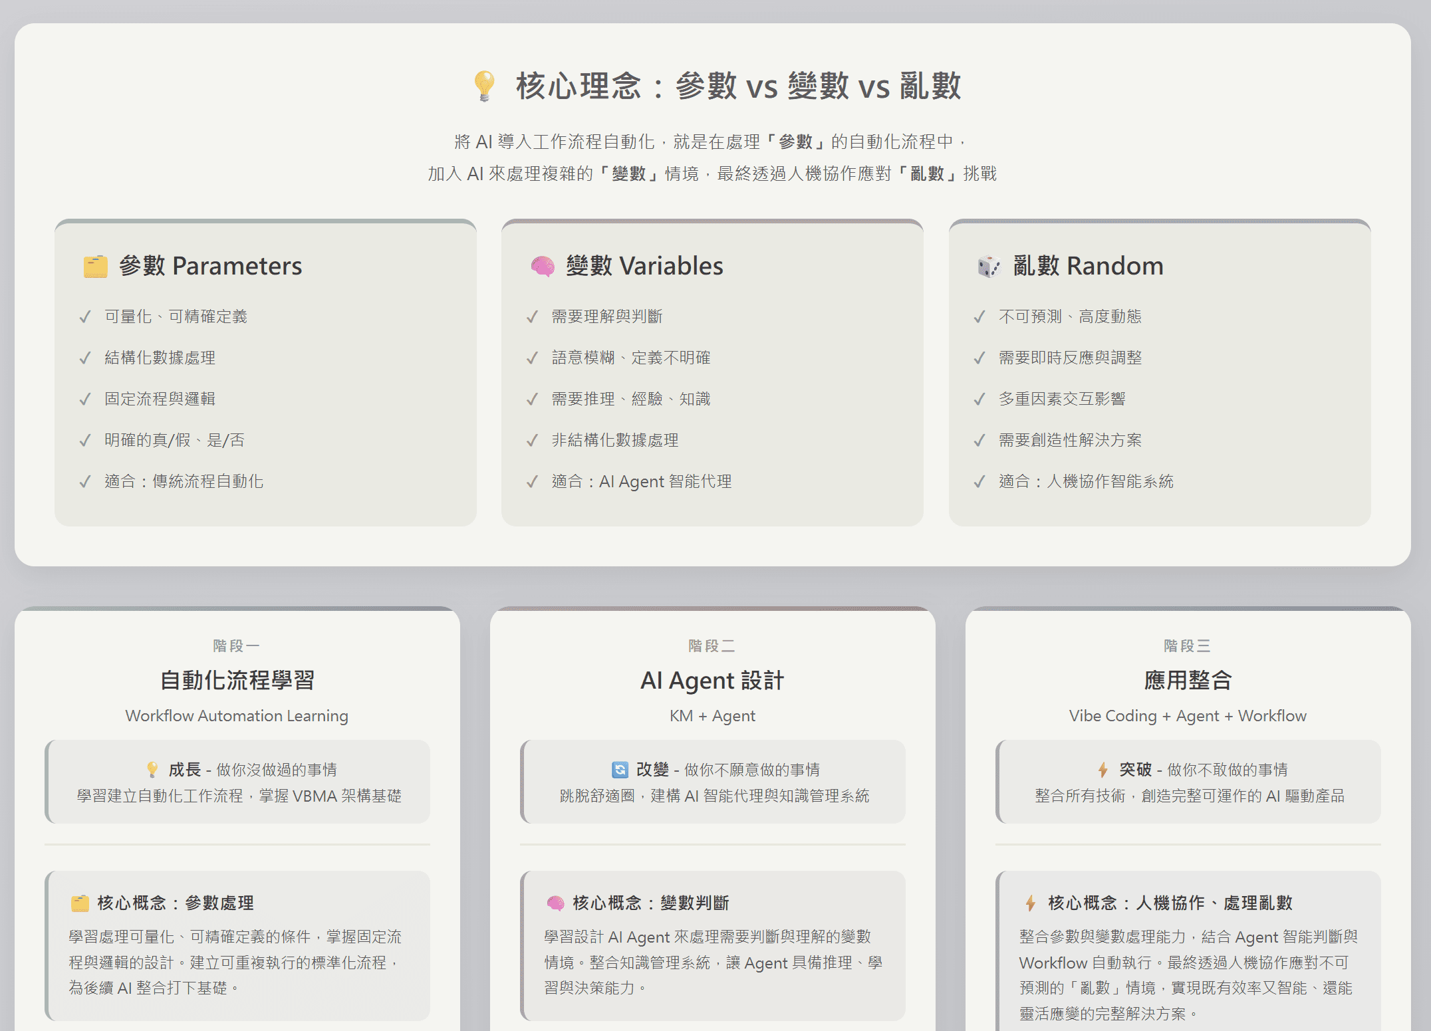Click the folder icon next to 參數 Parameters

95,267
